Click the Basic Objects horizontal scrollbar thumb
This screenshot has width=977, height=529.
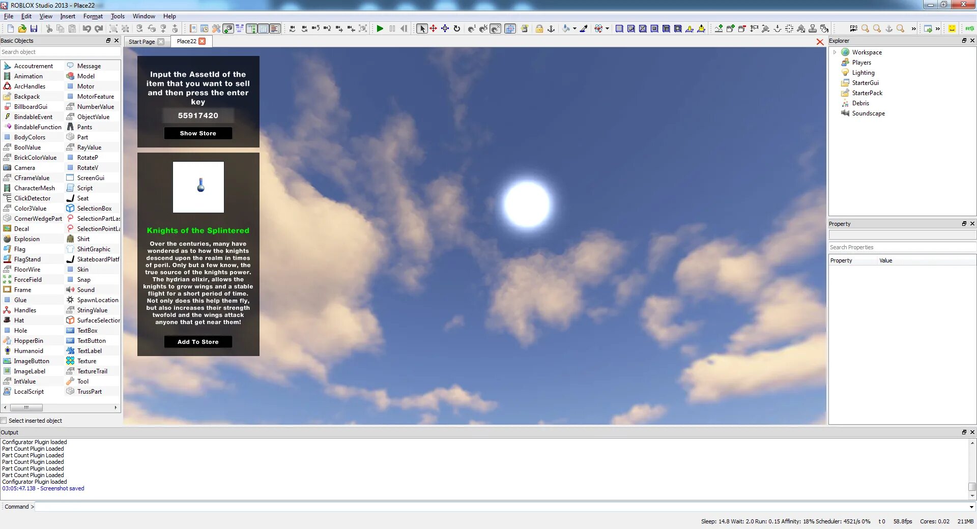[26, 407]
